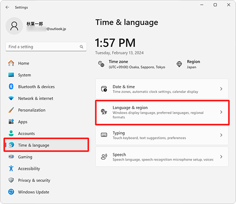
Task: Click the System monitor icon
Action: pos(11,75)
